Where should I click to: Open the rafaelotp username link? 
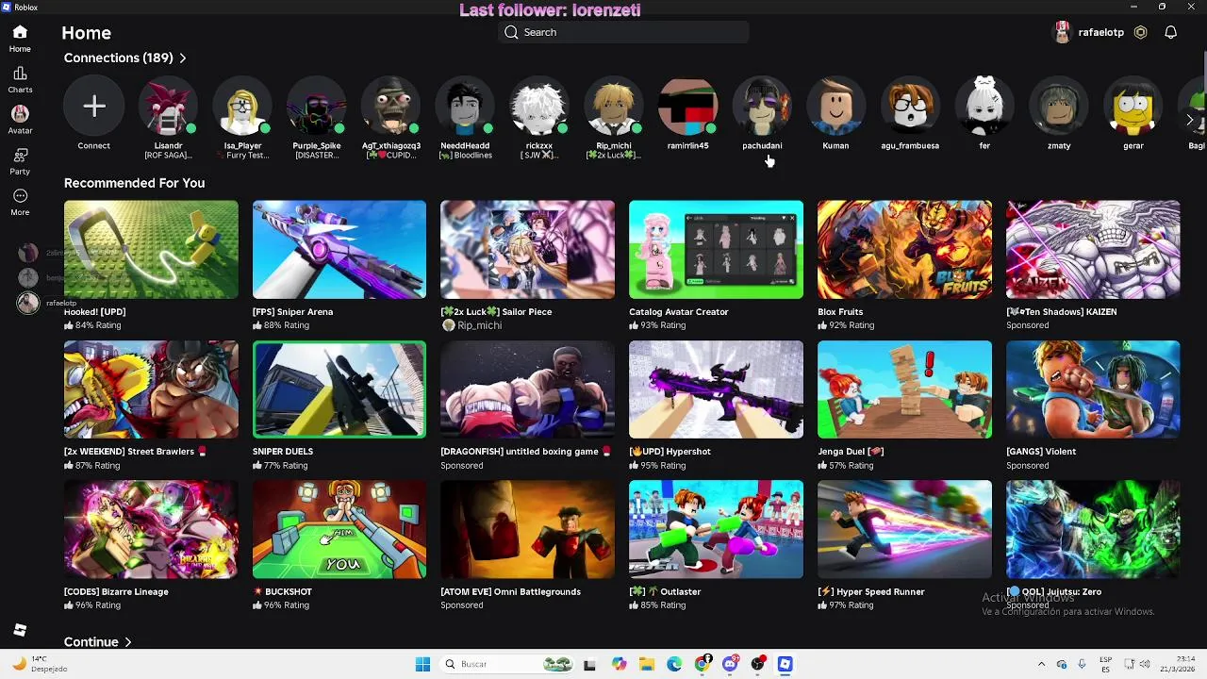click(1101, 32)
